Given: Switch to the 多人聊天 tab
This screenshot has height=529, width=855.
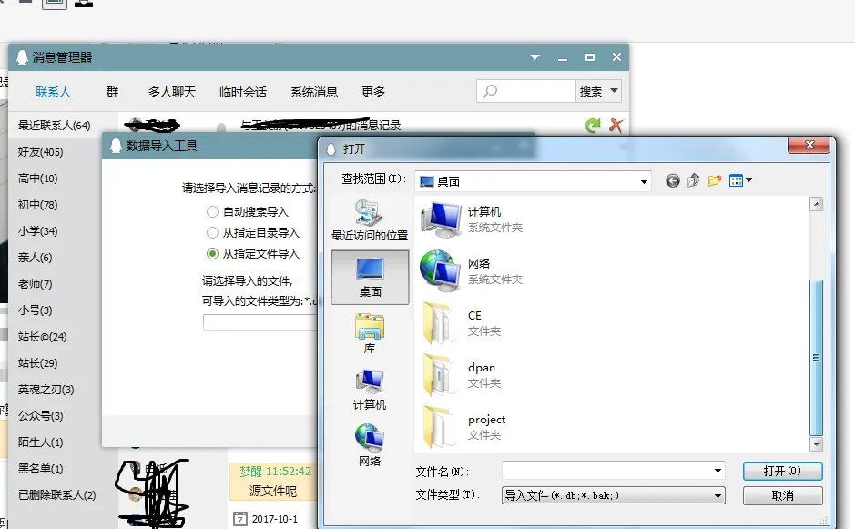Looking at the screenshot, I should coord(171,92).
